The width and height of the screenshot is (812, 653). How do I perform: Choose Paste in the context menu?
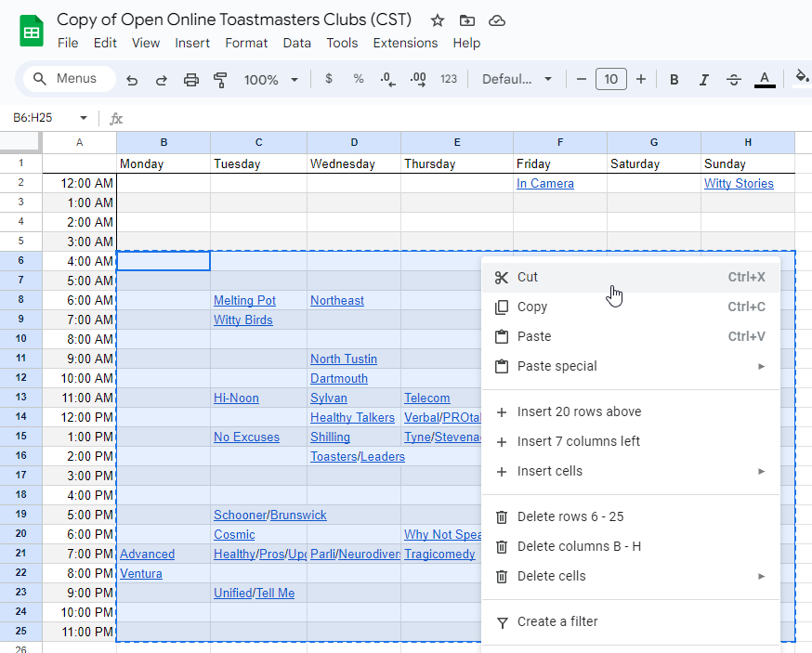pos(631,336)
